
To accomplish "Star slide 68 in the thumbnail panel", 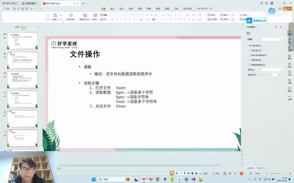I will coord(5,38).
